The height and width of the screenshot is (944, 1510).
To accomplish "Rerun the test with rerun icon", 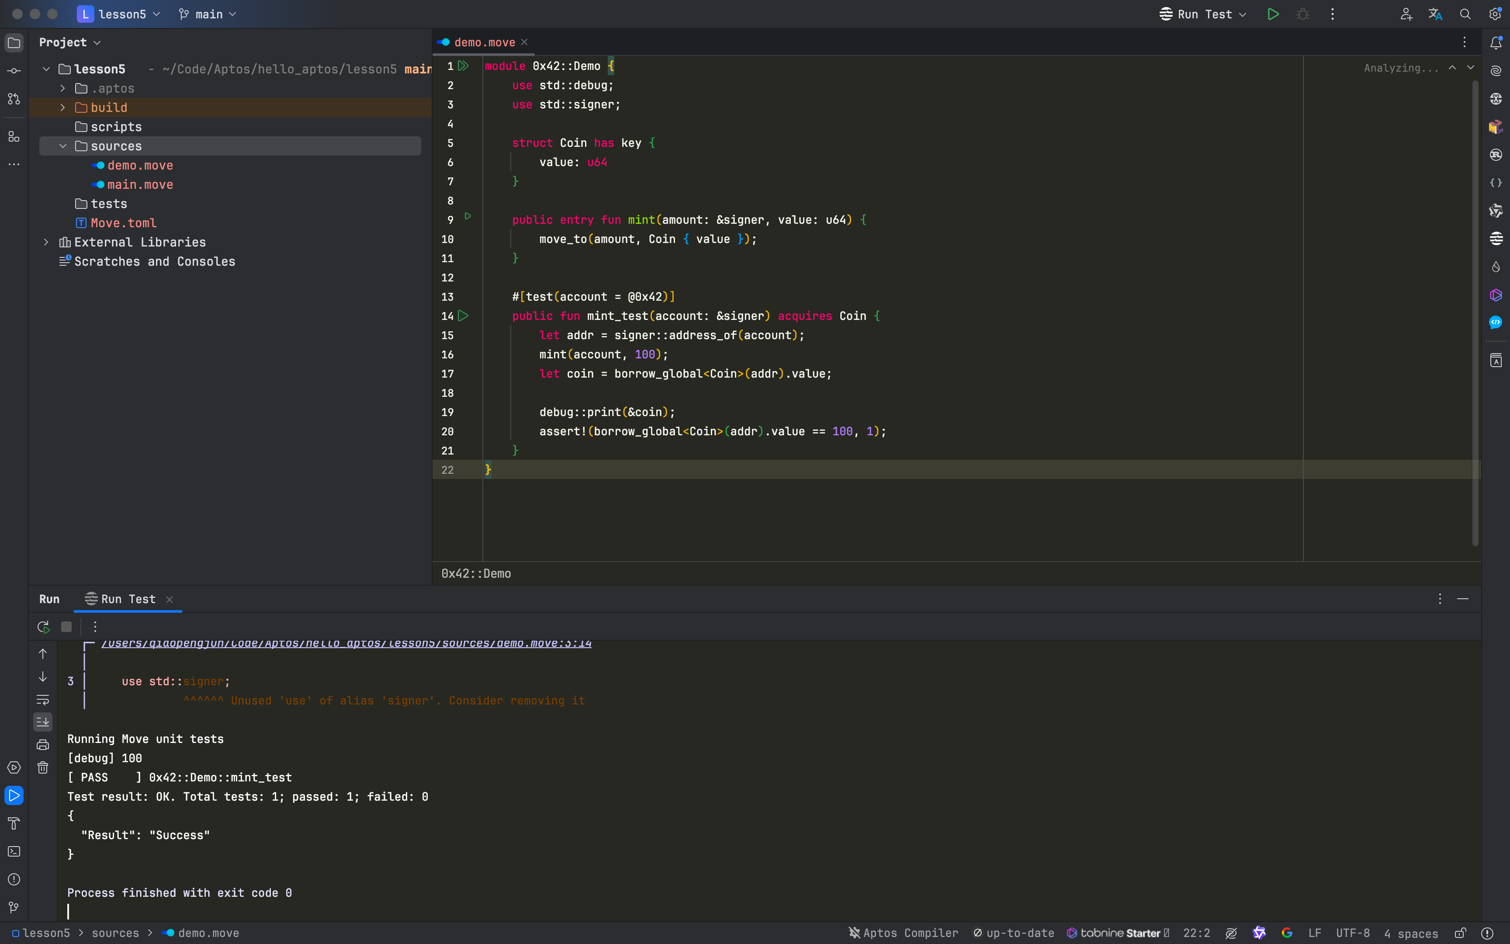I will (x=43, y=626).
